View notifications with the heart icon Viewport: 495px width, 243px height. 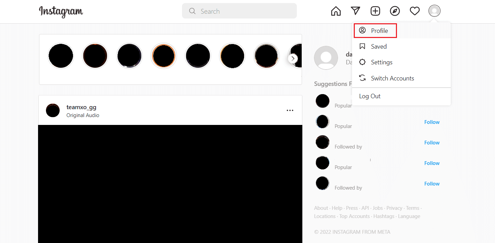click(414, 11)
